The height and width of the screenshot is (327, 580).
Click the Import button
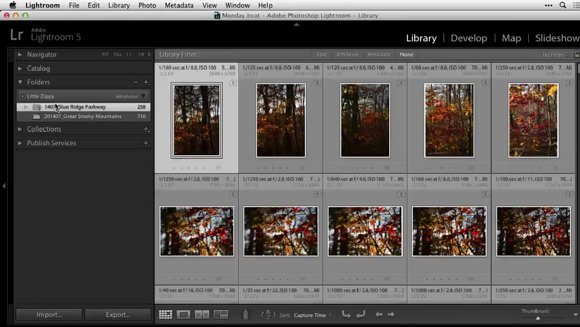point(49,315)
